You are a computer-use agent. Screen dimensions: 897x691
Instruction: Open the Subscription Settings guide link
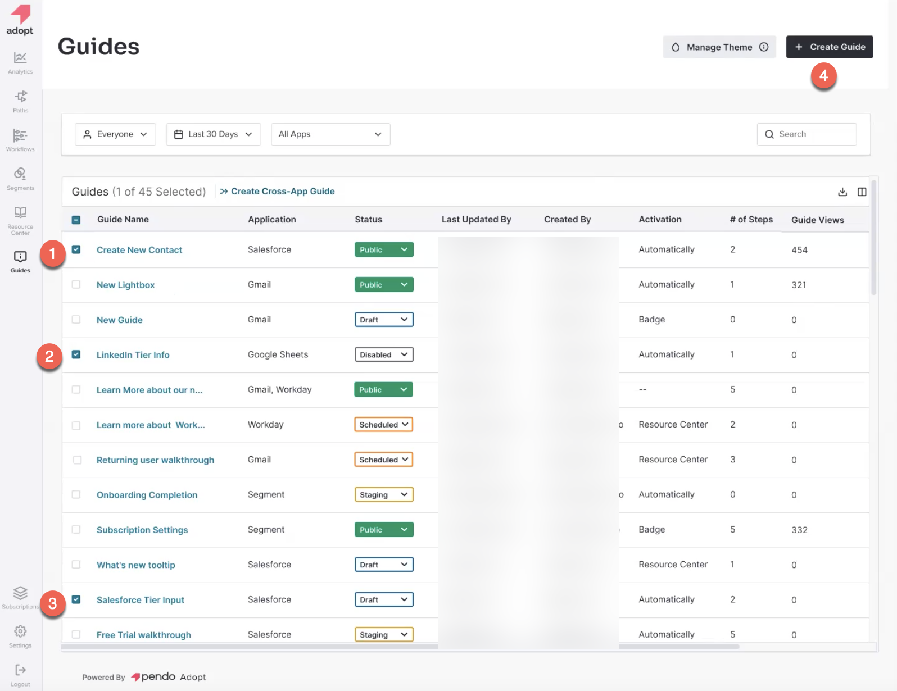tap(142, 530)
